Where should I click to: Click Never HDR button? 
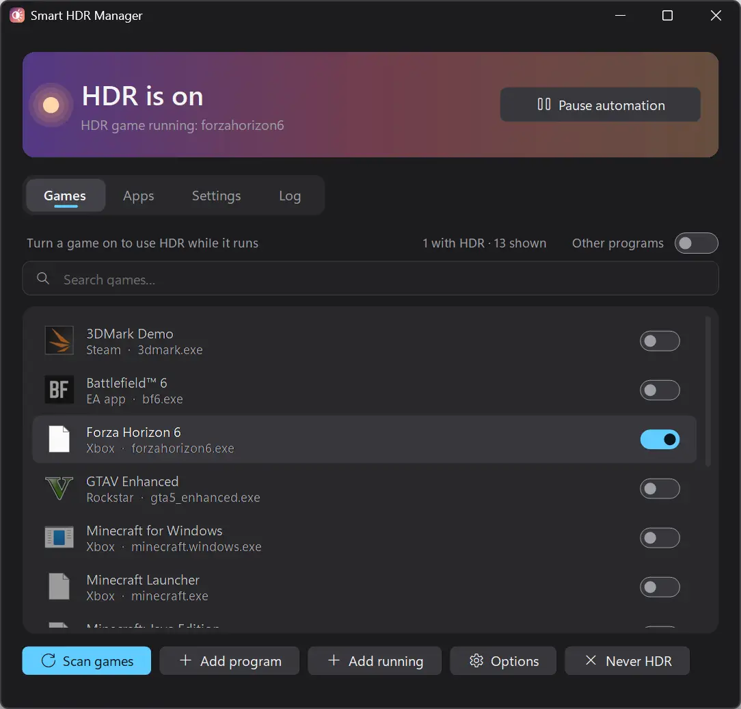(627, 660)
